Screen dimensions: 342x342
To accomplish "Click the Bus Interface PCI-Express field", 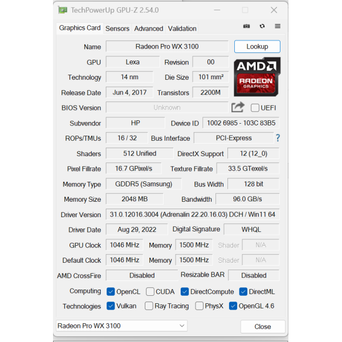I will (x=234, y=138).
